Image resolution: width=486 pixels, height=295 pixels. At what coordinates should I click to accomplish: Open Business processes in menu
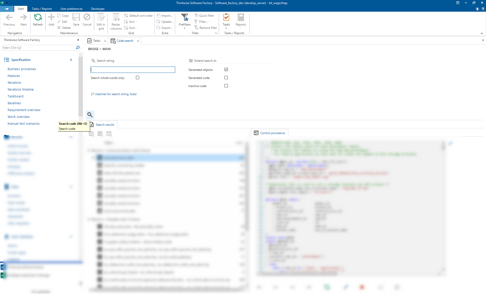tap(22, 69)
